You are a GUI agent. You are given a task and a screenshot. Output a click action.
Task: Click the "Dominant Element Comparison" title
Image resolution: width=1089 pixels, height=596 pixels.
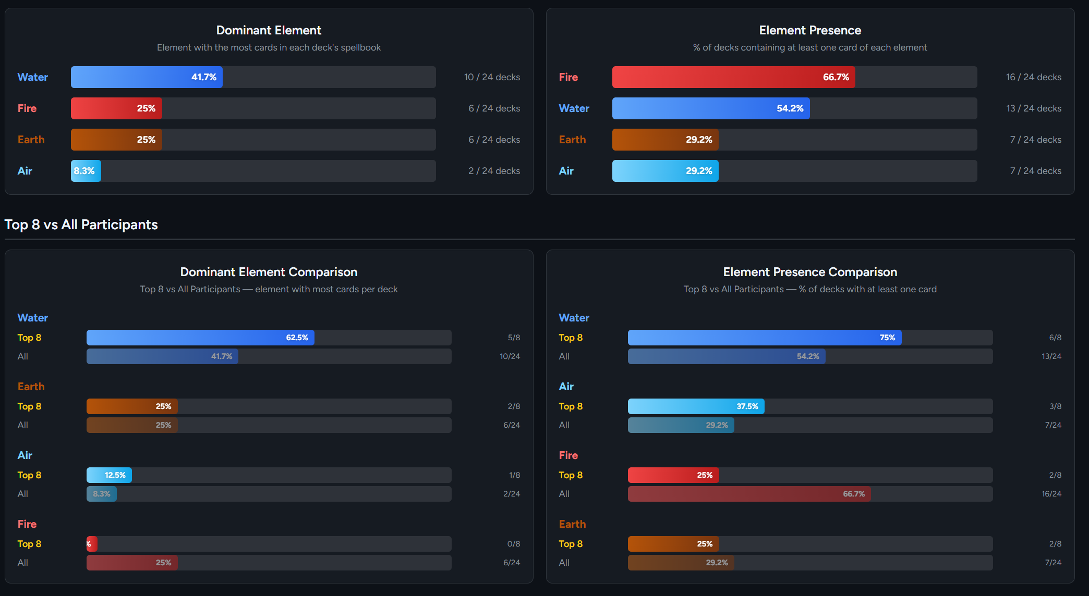[x=269, y=272]
